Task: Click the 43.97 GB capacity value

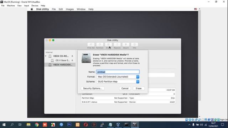Action: [171, 90]
